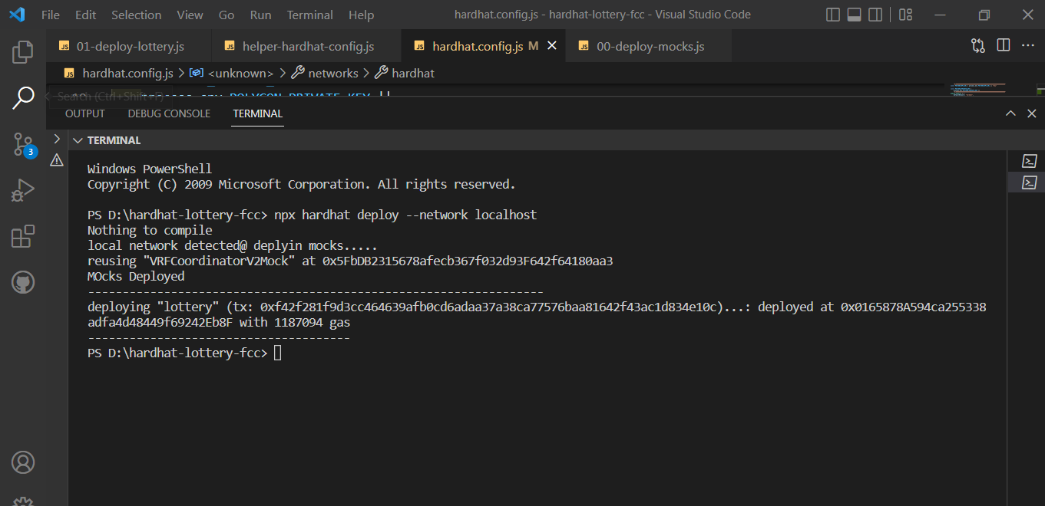This screenshot has height=506, width=1045.
Task: Expand the chevron left of TERMINAL header
Action: point(56,140)
